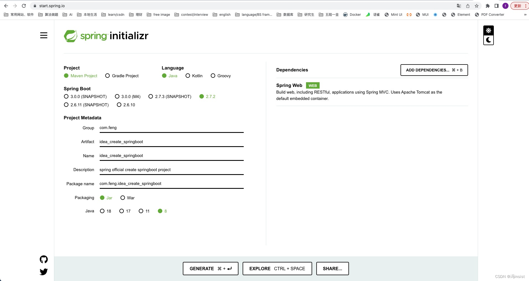
Task: Open the MUI bookmark
Action: (x=422, y=15)
